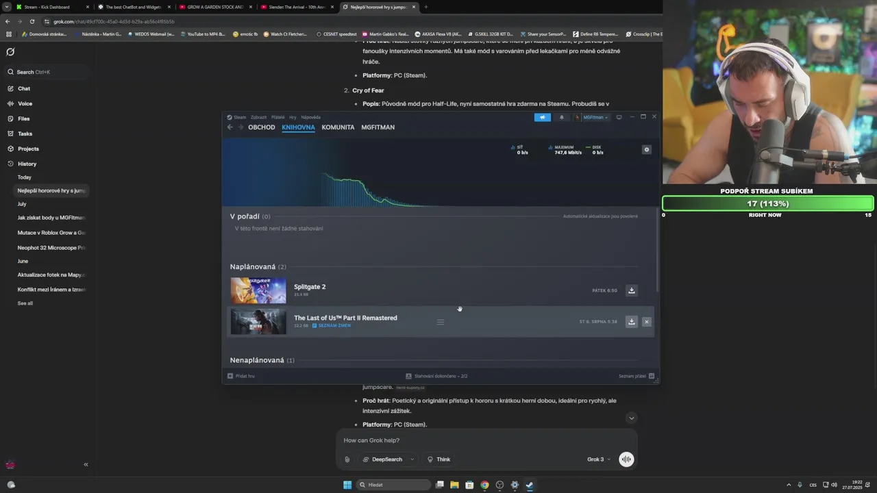This screenshot has height=493, width=877.
Task: Open the Steam menu in the title bar
Action: (237, 117)
